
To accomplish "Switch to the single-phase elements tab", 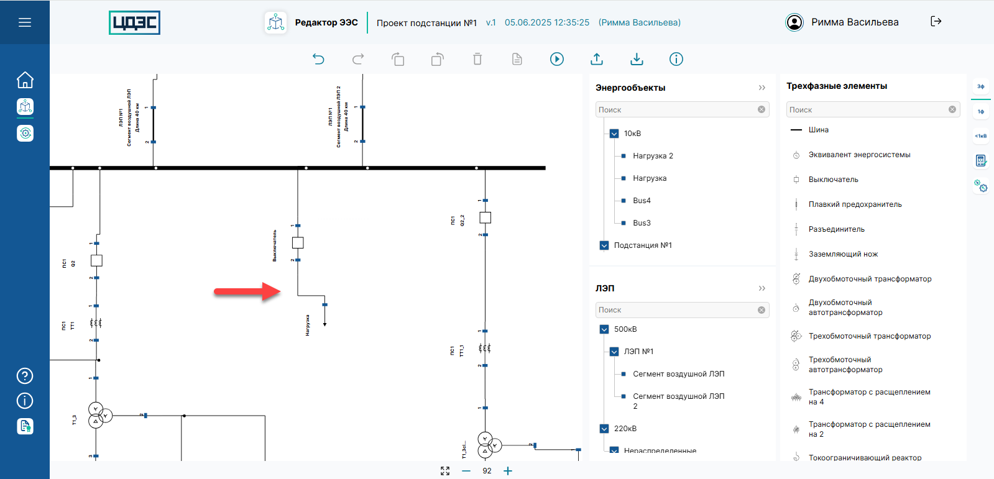I will 980,112.
